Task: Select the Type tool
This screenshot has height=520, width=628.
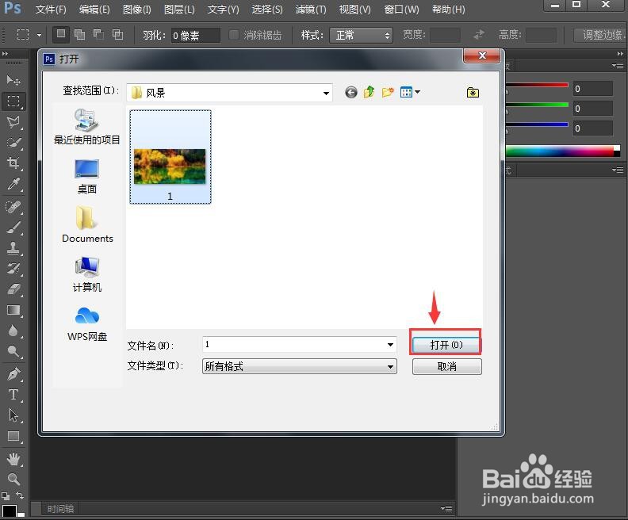Action: 13,395
